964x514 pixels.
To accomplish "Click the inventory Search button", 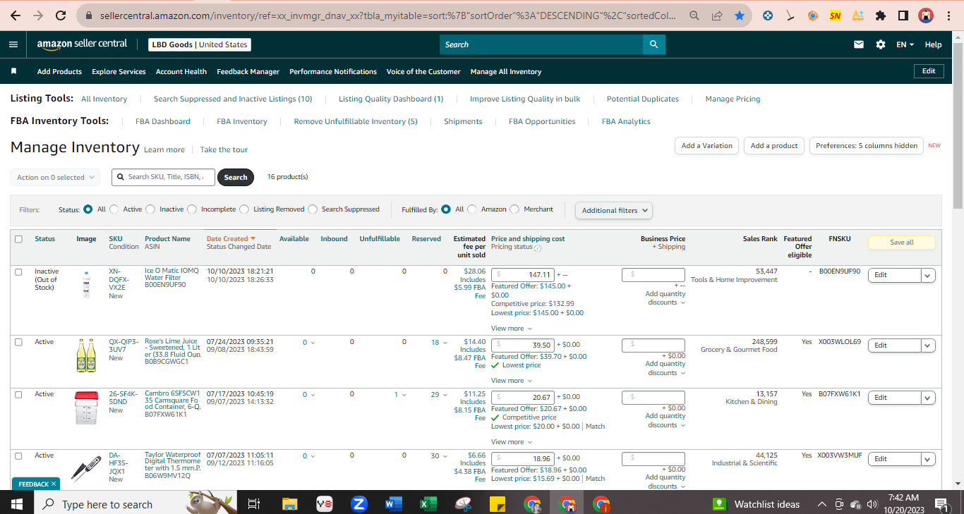I will (236, 177).
